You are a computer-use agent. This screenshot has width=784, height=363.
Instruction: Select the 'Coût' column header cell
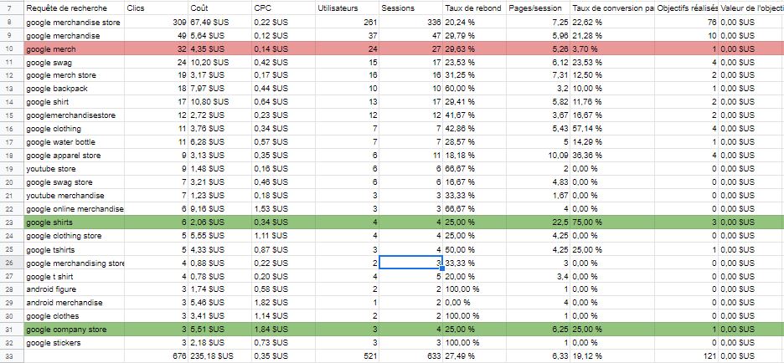pyautogui.click(x=219, y=8)
